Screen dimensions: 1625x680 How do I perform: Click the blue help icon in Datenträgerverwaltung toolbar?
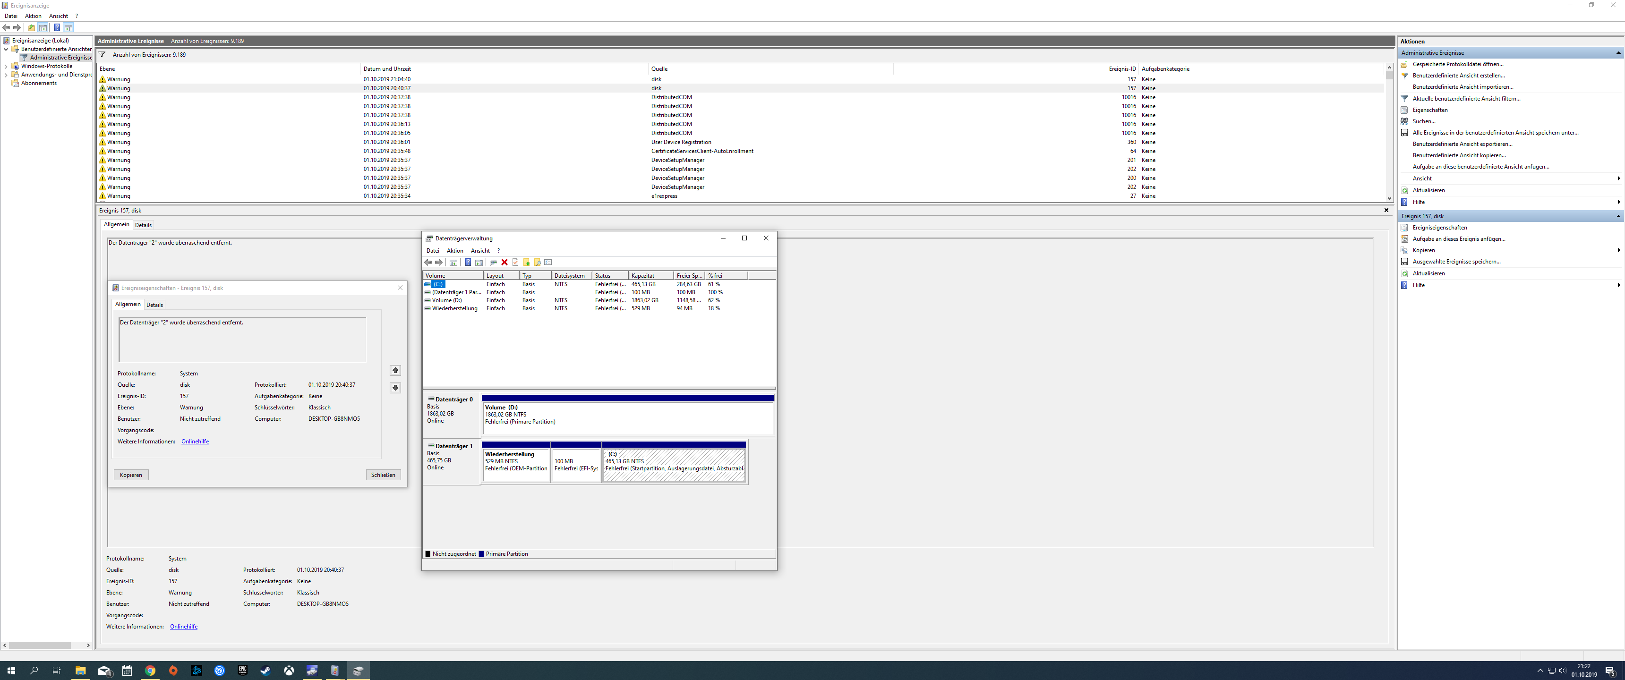[x=468, y=263]
